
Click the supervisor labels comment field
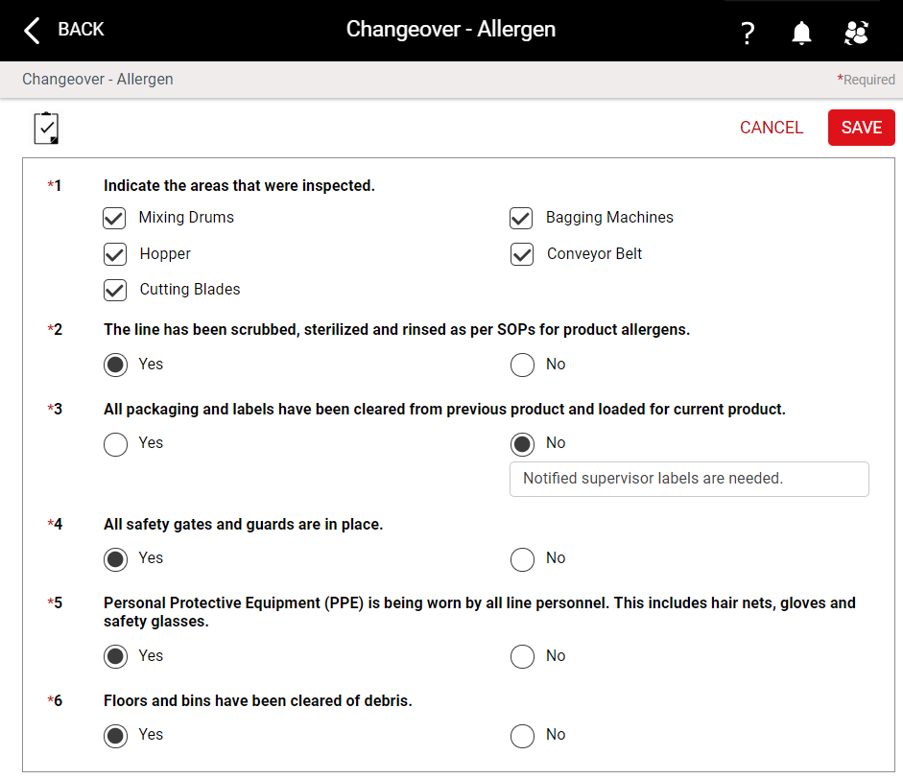(689, 479)
